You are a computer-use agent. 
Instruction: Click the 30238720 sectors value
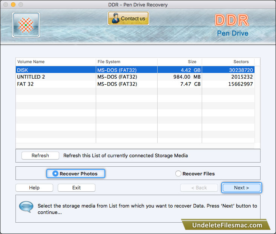click(x=241, y=70)
